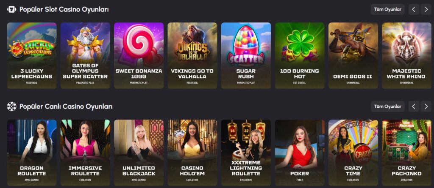Screen dimensions: 434x188
Task: Show next live casino games with right chevron
Action: pyautogui.click(x=426, y=106)
